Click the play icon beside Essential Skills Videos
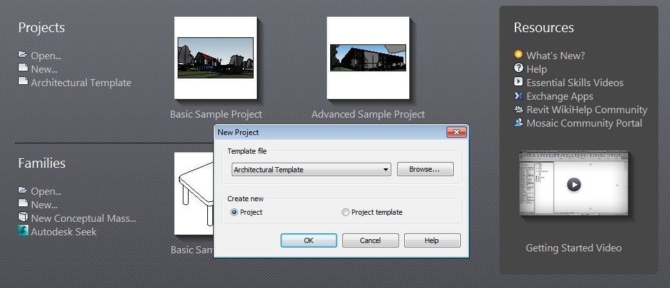The image size is (670, 288). pyautogui.click(x=518, y=82)
